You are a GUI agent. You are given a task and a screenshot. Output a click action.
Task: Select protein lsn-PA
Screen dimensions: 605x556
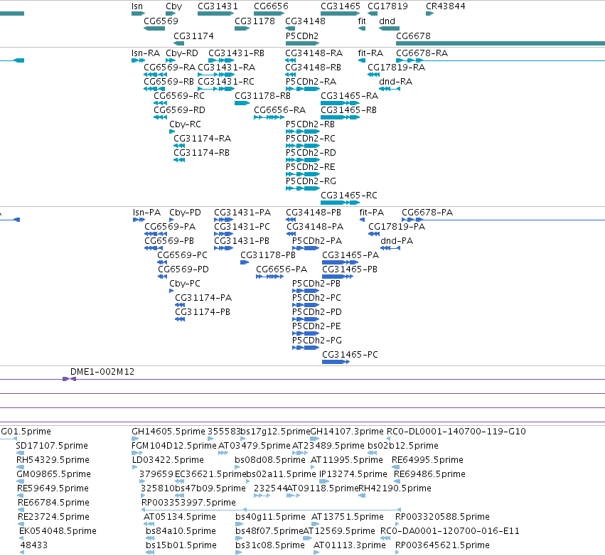click(x=146, y=213)
